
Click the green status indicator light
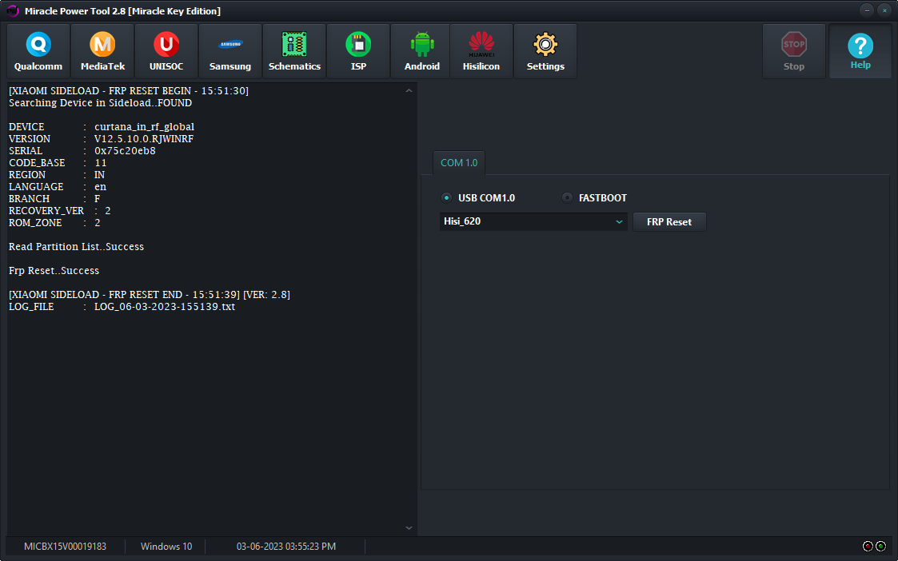(x=881, y=546)
